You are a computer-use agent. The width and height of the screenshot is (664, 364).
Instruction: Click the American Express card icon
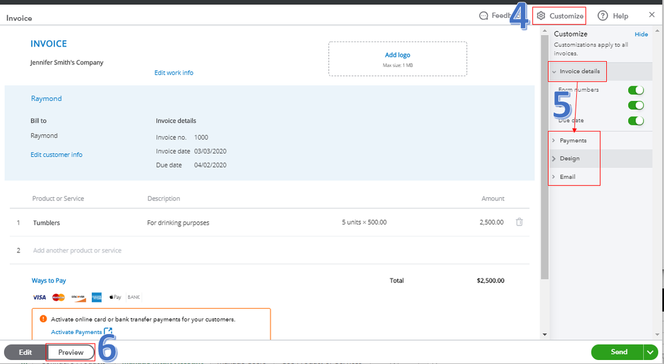coord(96,297)
